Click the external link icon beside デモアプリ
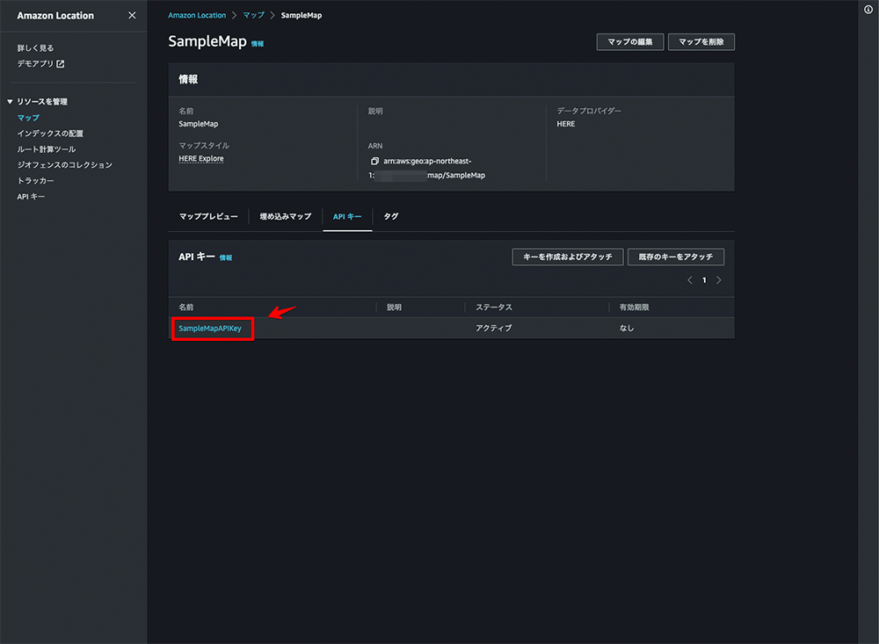The width and height of the screenshot is (879, 644). coord(59,63)
